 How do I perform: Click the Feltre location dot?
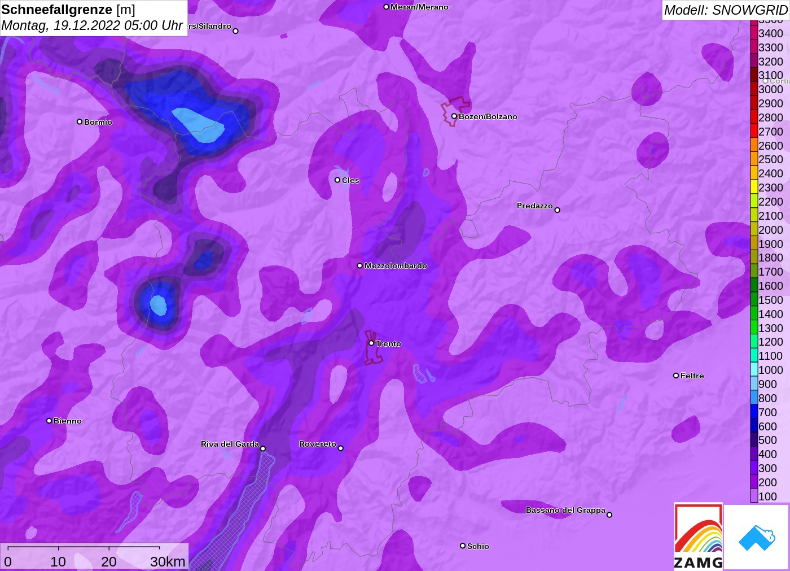click(x=676, y=375)
